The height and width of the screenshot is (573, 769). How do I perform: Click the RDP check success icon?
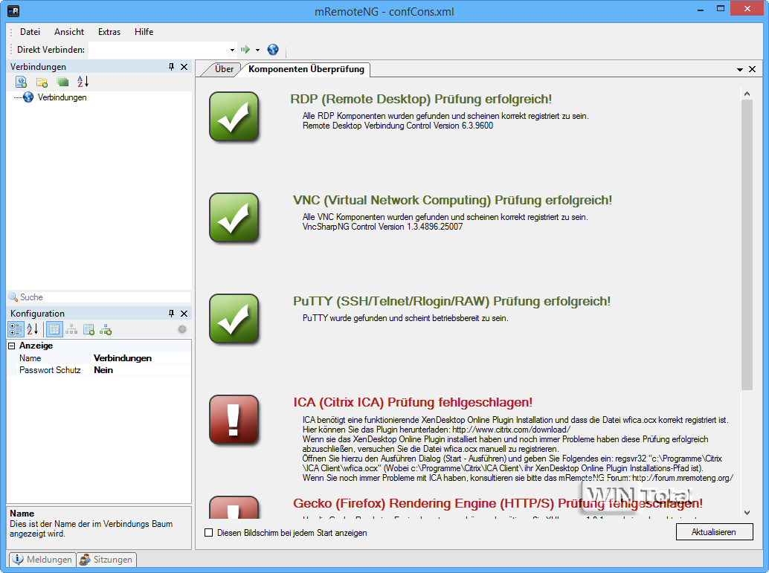pos(234,117)
